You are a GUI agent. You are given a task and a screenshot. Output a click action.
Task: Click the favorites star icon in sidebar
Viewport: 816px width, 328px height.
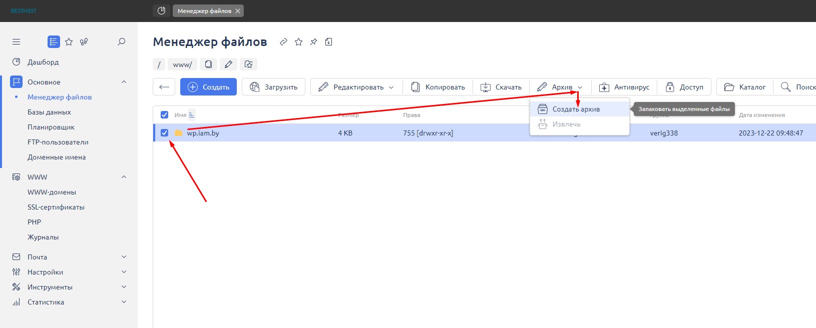pos(69,42)
